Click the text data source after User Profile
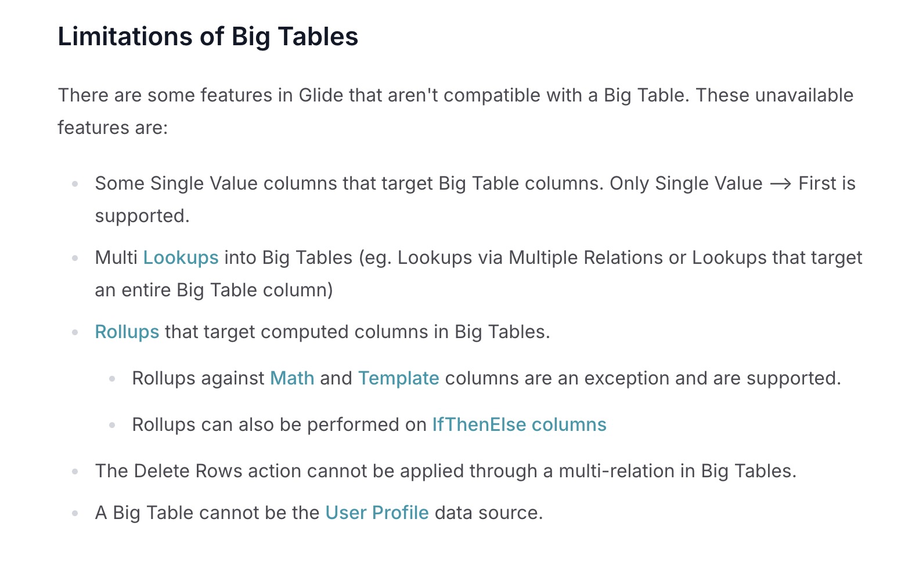The width and height of the screenshot is (901, 566). (488, 512)
